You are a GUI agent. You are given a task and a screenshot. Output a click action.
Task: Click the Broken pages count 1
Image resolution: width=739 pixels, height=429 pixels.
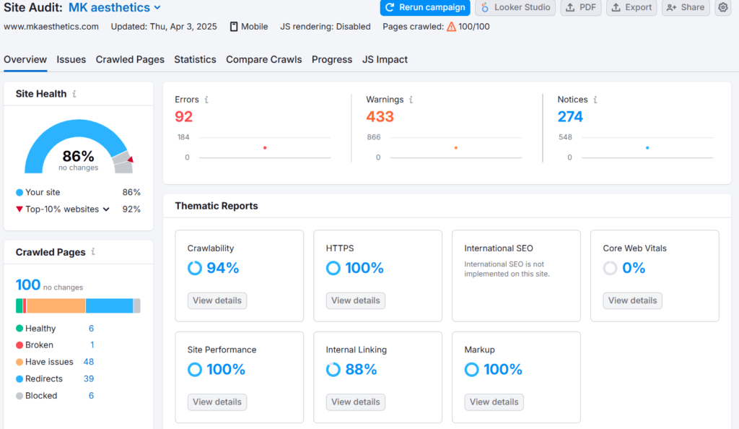(x=92, y=345)
